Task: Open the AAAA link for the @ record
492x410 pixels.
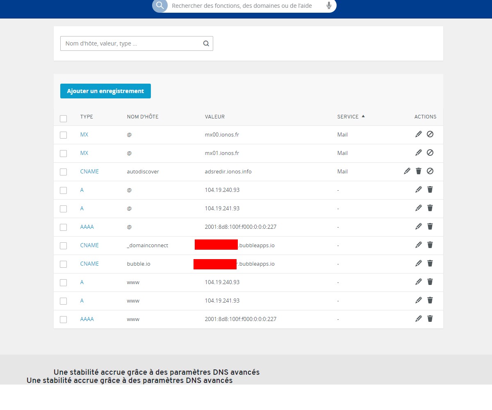Action: pos(87,226)
